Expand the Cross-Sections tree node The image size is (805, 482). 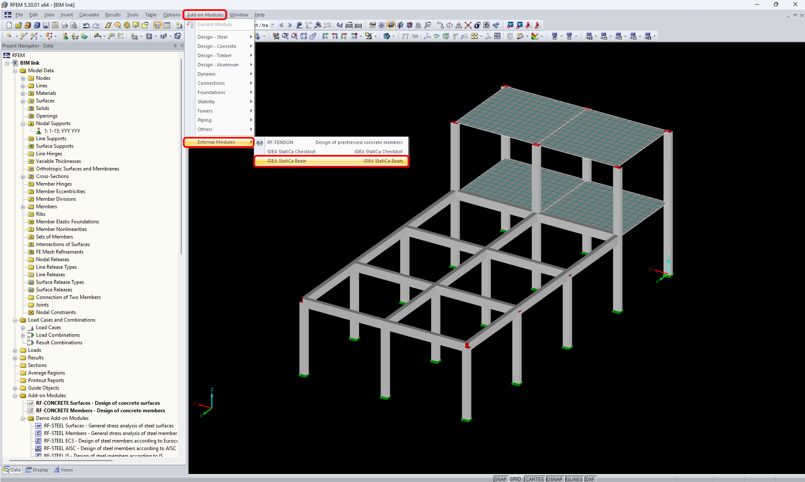point(23,177)
